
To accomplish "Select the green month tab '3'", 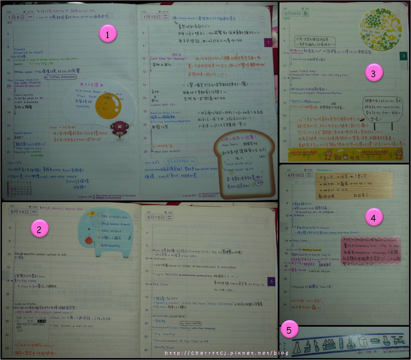I will pyautogui.click(x=403, y=55).
